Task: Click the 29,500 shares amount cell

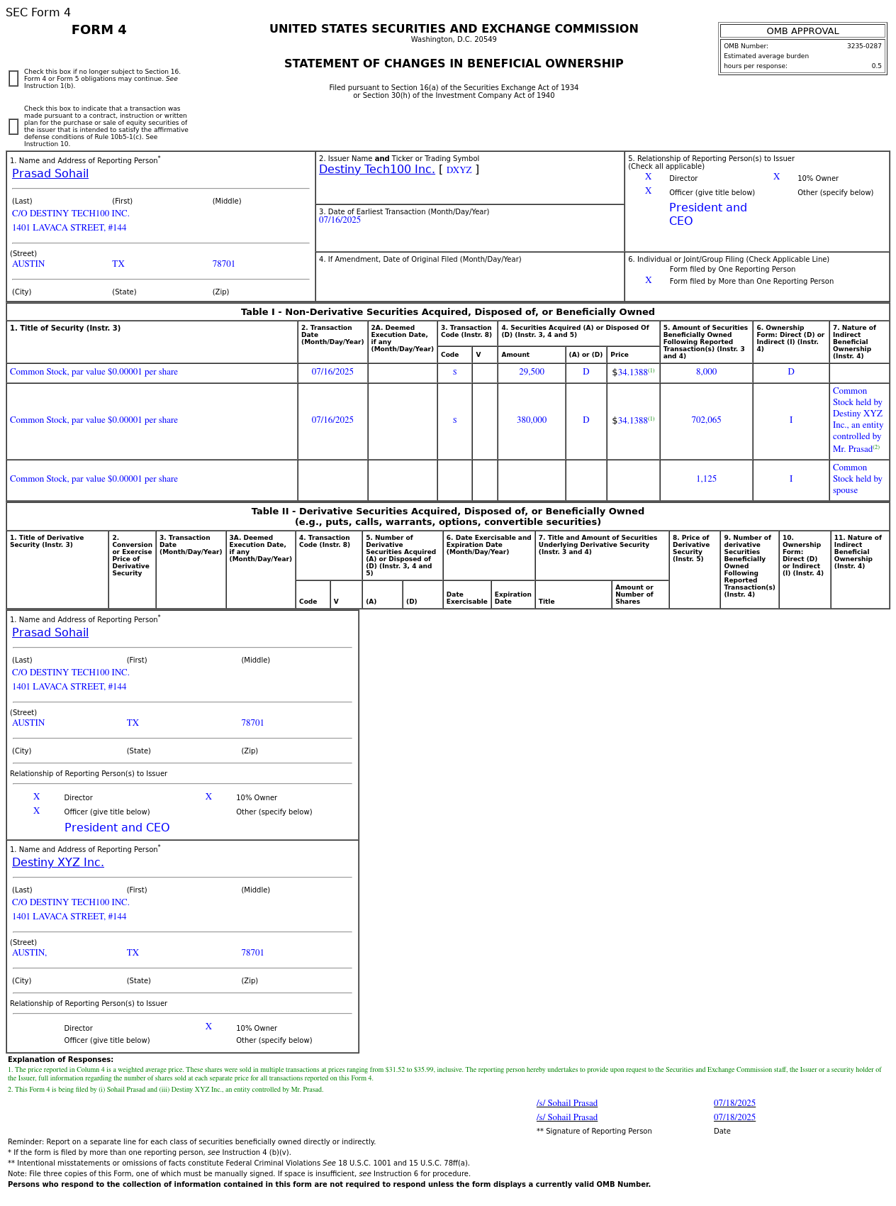Action: coord(532,372)
